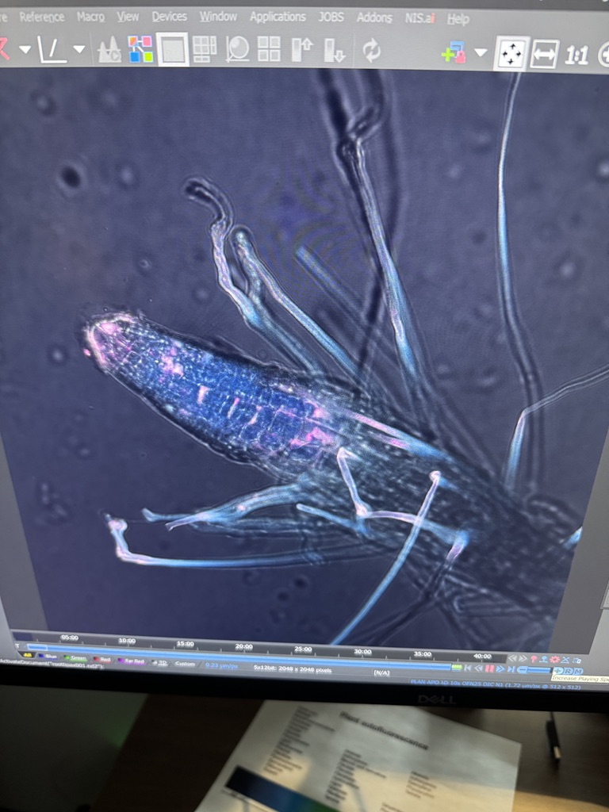Play the sequence forward

[500, 668]
